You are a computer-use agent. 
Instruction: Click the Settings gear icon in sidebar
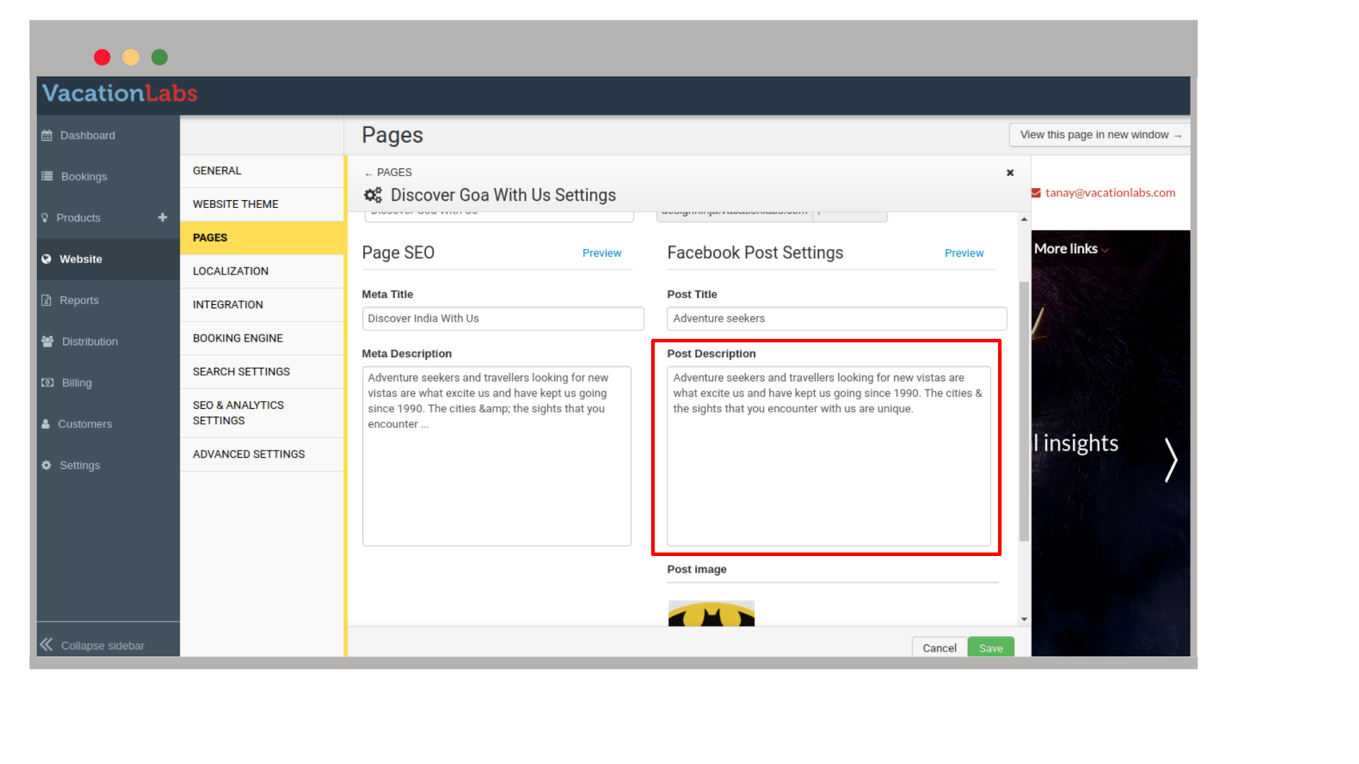coord(47,465)
